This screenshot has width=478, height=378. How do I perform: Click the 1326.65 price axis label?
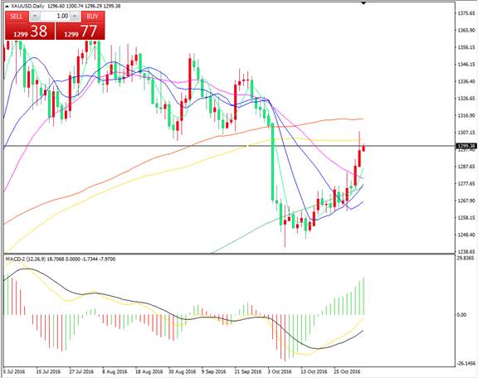tap(466, 99)
